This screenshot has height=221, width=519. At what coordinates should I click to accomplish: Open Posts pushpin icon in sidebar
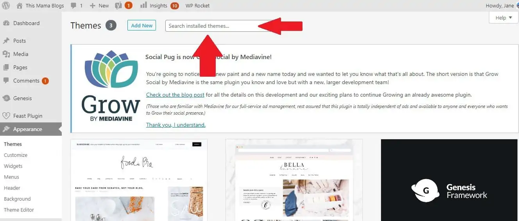click(x=6, y=41)
